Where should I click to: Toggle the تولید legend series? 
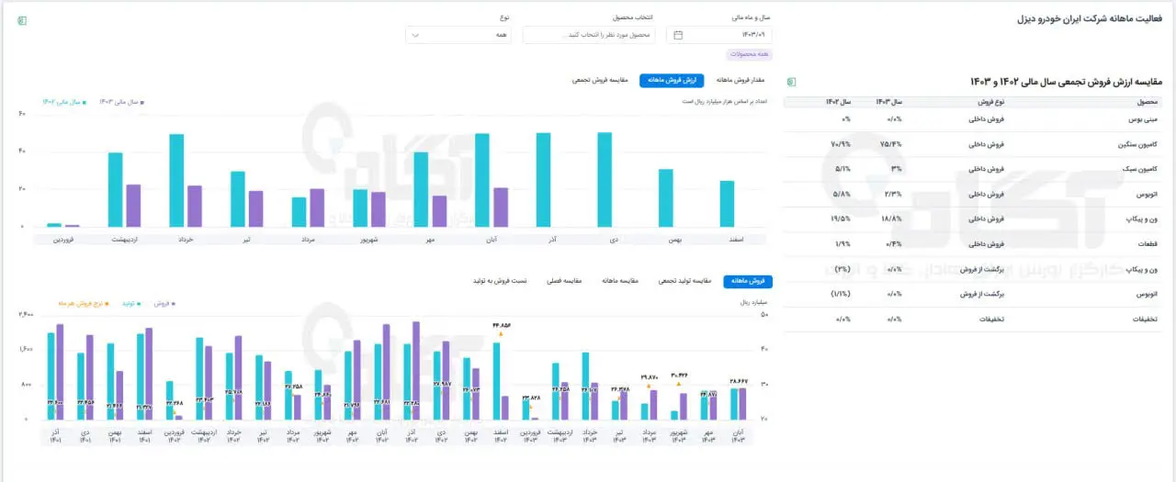(131, 302)
